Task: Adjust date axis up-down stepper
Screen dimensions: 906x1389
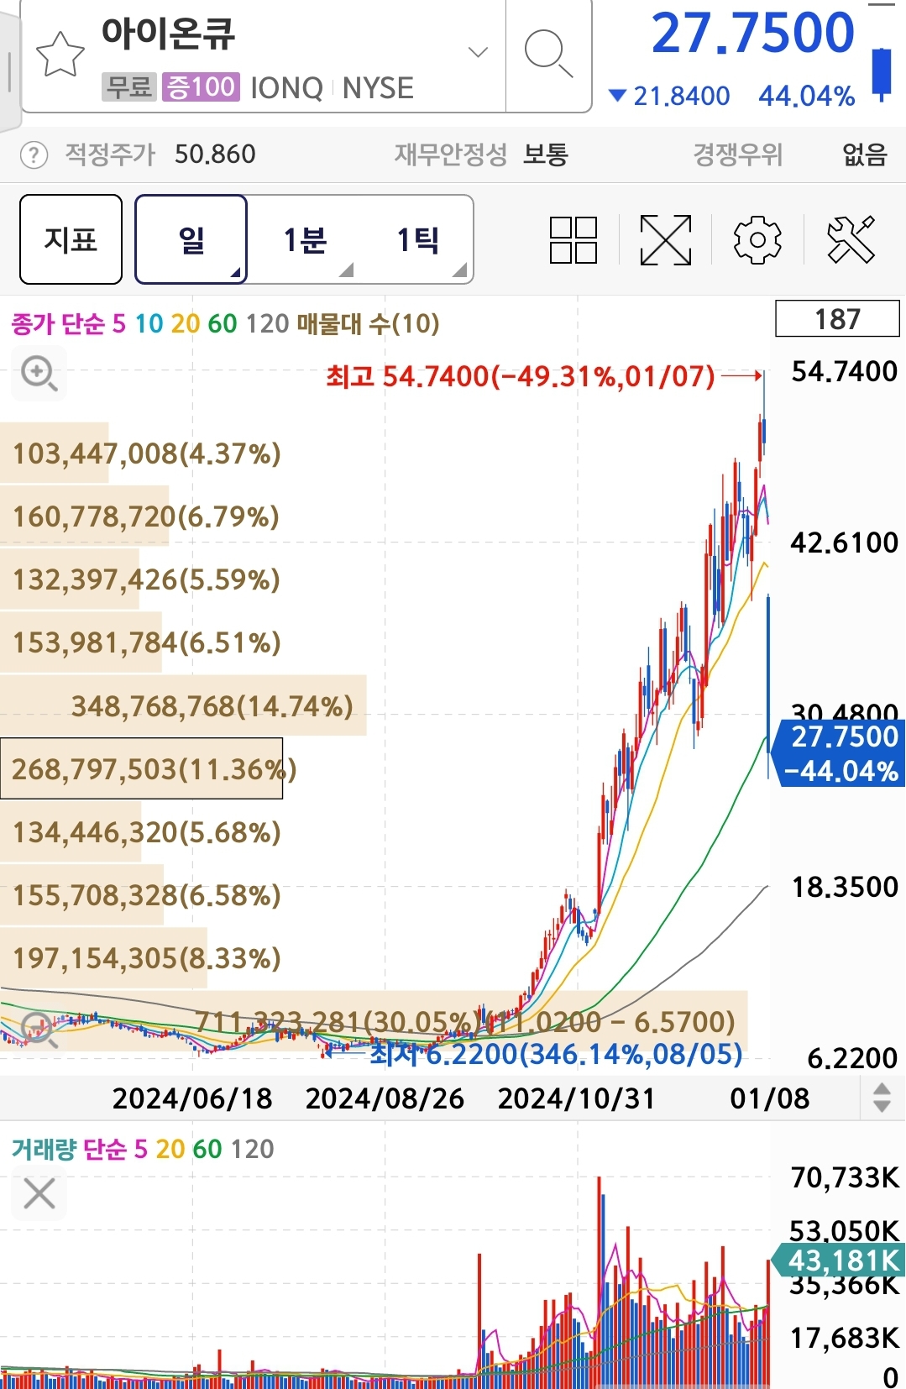Action: tap(882, 1098)
